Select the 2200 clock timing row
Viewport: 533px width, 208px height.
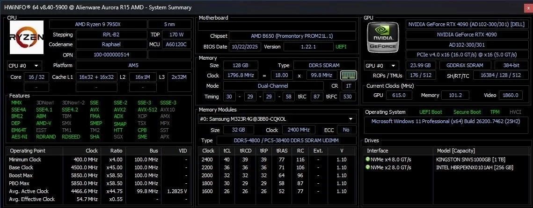tap(277, 167)
